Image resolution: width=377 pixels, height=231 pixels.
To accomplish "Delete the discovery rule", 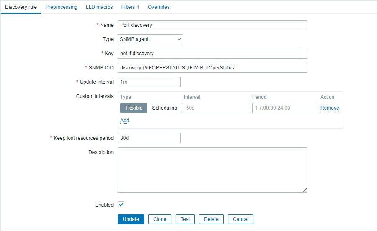I will coord(211,219).
